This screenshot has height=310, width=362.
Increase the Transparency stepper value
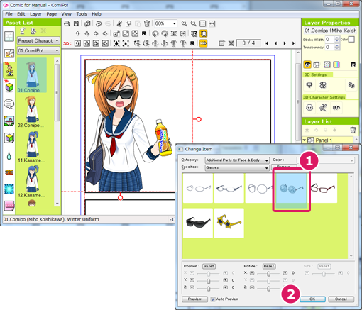337,45
